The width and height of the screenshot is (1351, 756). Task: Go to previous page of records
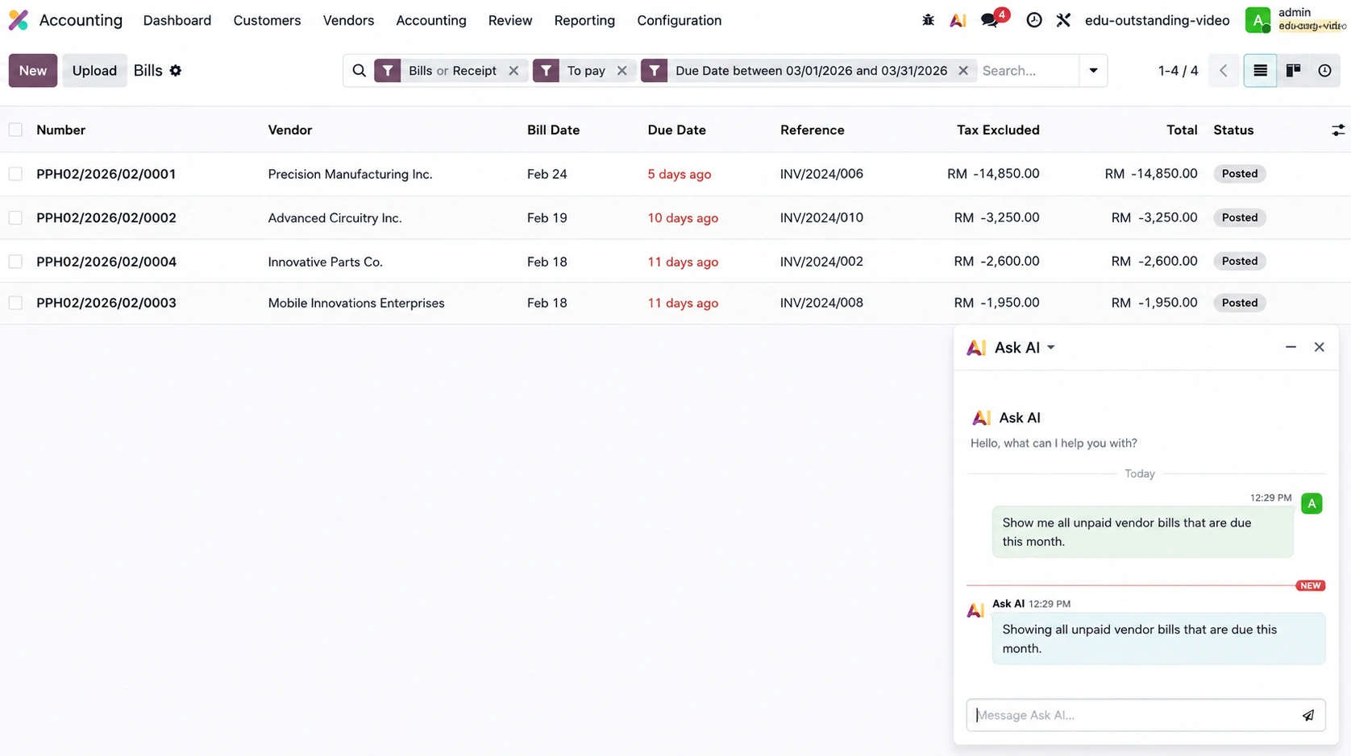[1223, 71]
